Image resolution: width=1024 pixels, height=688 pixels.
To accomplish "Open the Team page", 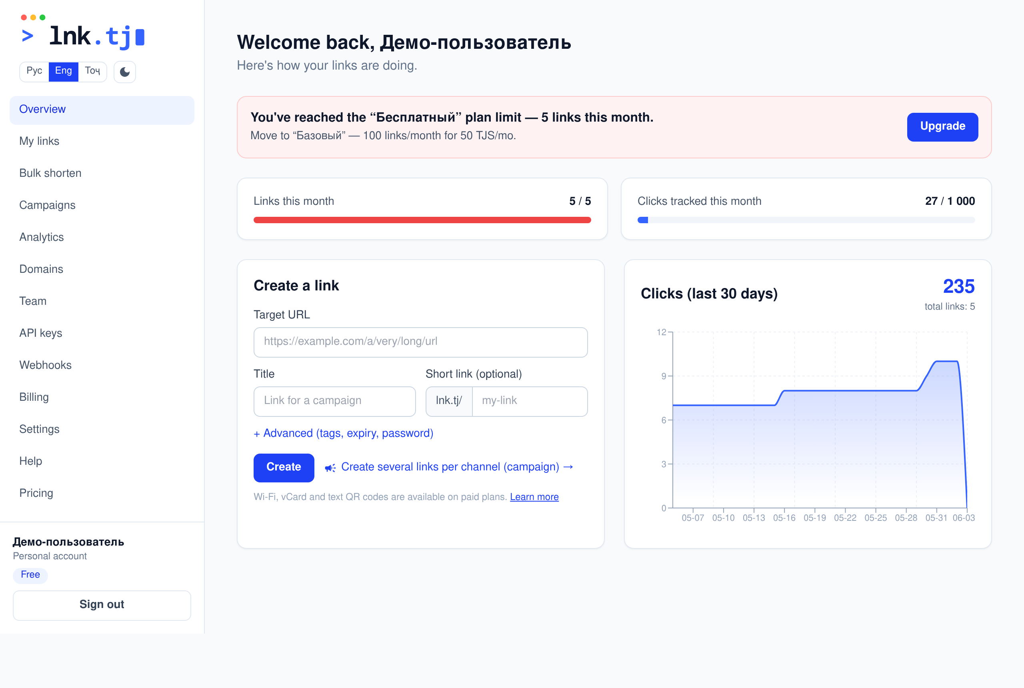I will [x=102, y=302].
